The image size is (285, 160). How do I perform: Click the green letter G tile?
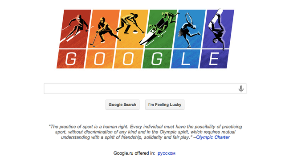click(157, 59)
